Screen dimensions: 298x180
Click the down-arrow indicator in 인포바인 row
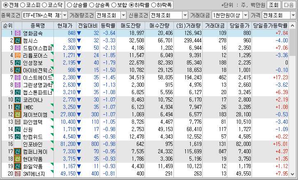click(79, 144)
